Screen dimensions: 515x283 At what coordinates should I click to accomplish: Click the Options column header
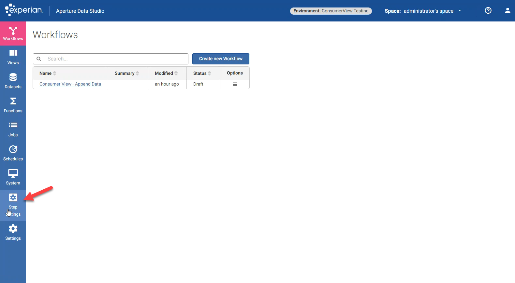(235, 73)
